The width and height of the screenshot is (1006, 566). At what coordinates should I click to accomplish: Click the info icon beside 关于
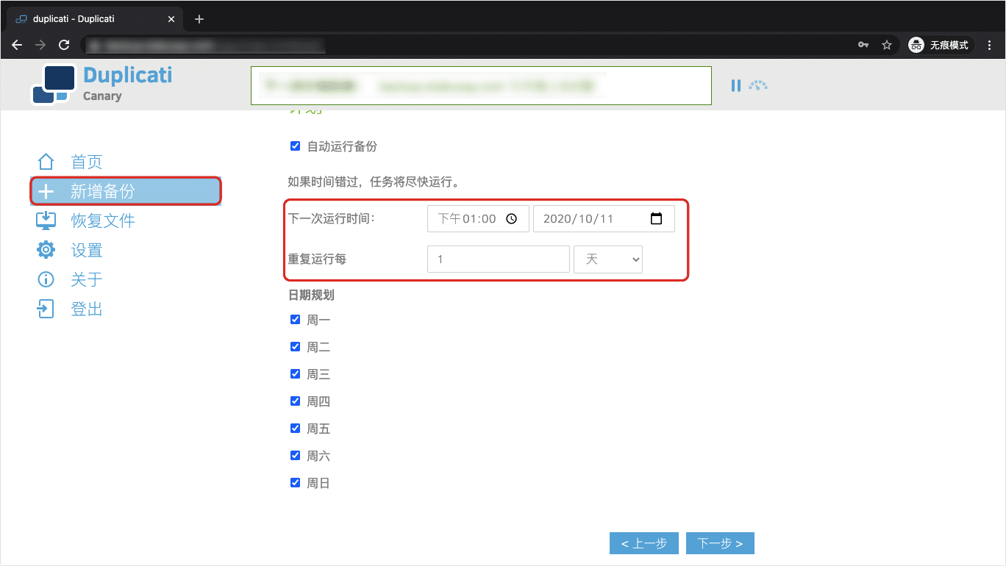click(x=46, y=279)
